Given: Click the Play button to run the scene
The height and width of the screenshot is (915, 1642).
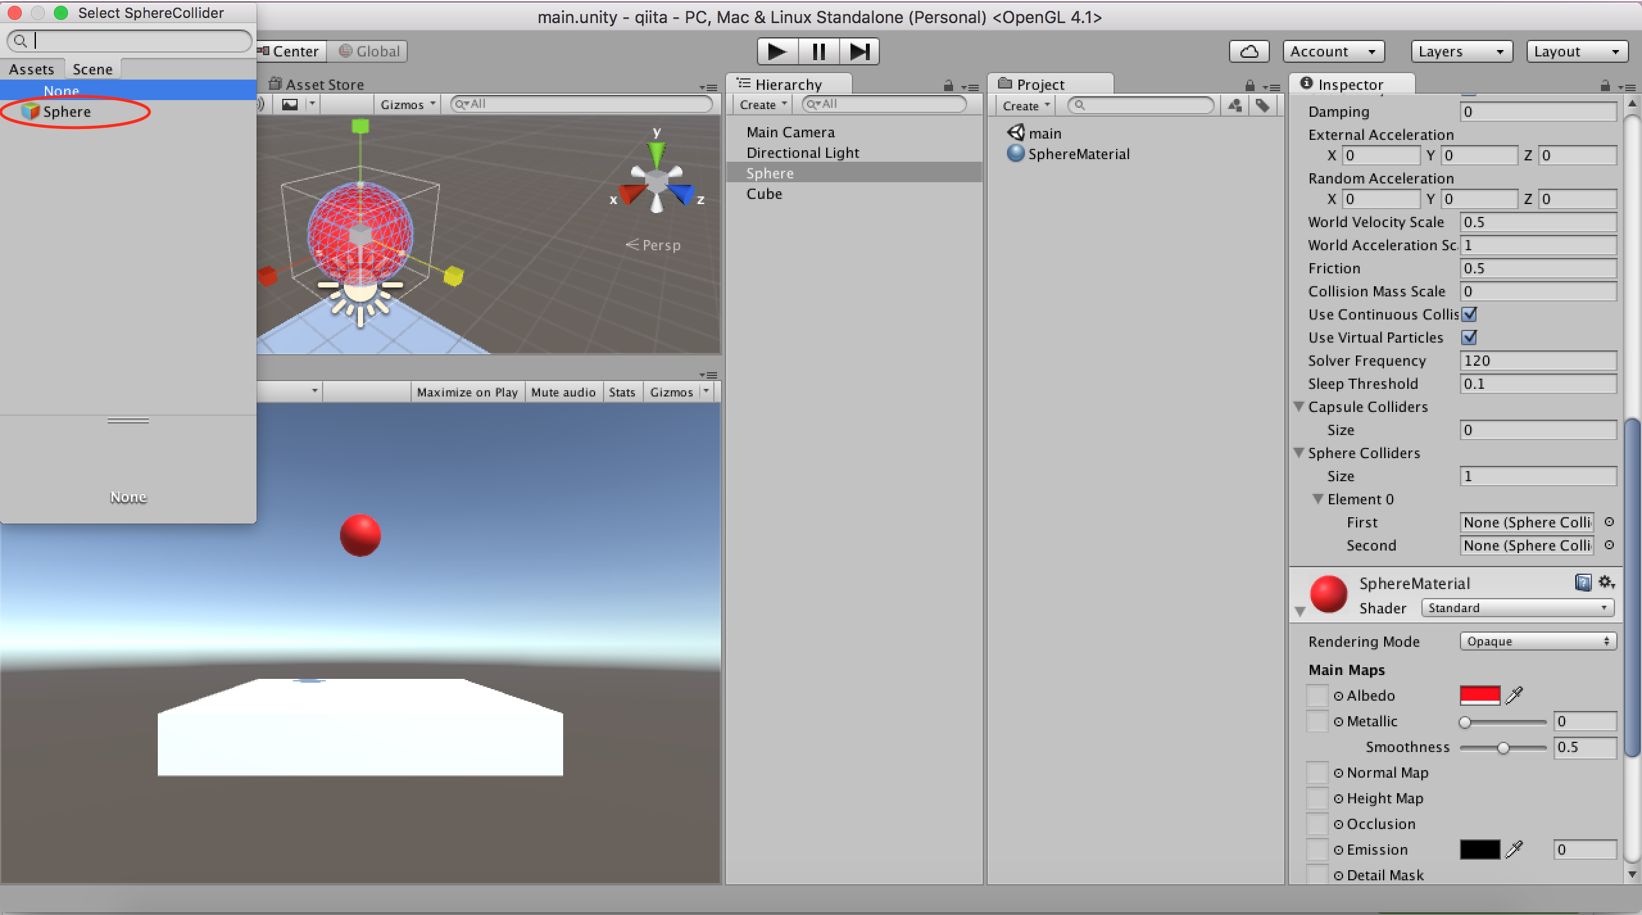Looking at the screenshot, I should [776, 51].
